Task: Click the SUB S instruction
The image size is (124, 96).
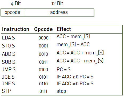Action: pos(9,62)
